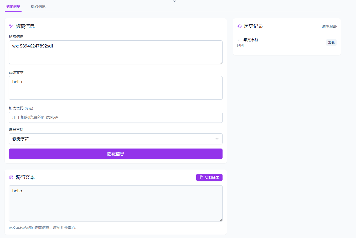Select the 零宽字符 history entry title
Image resolution: width=356 pixels, height=238 pixels.
click(251, 40)
